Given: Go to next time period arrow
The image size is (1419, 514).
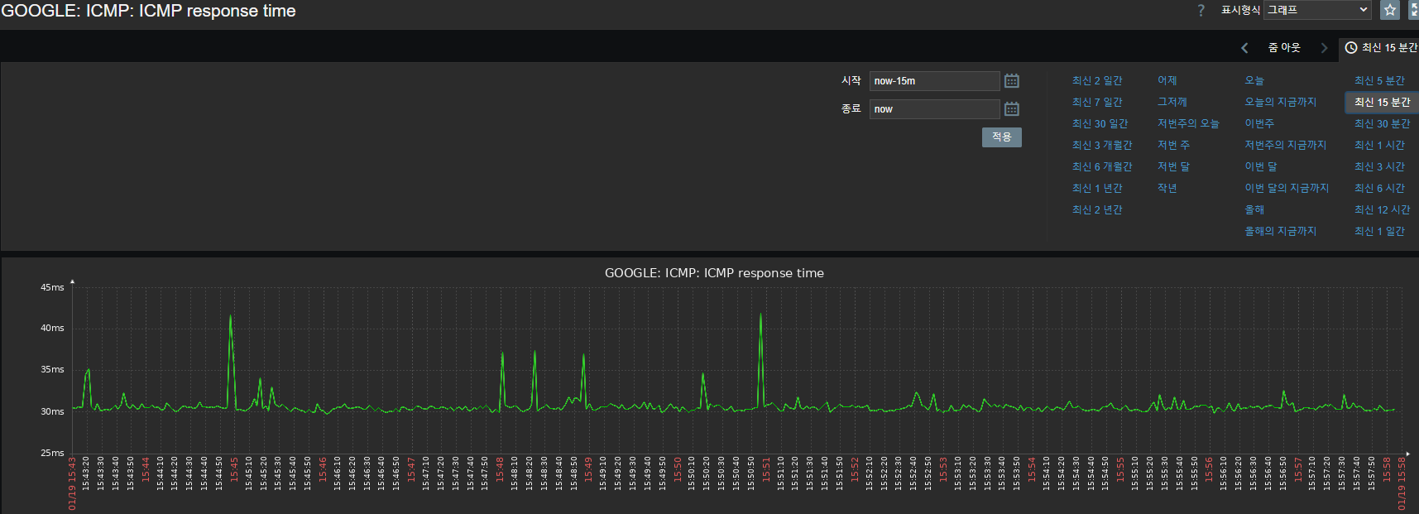Looking at the screenshot, I should pyautogui.click(x=1324, y=48).
